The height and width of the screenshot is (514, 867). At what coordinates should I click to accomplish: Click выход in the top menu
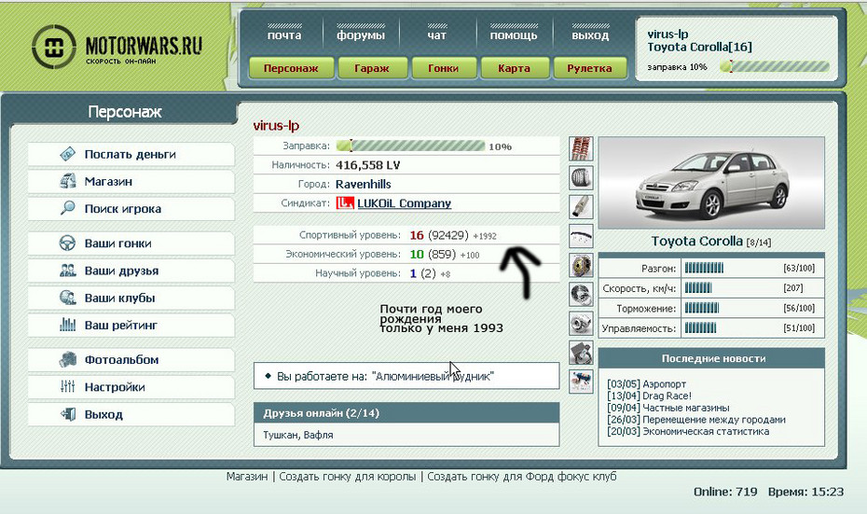[x=590, y=35]
